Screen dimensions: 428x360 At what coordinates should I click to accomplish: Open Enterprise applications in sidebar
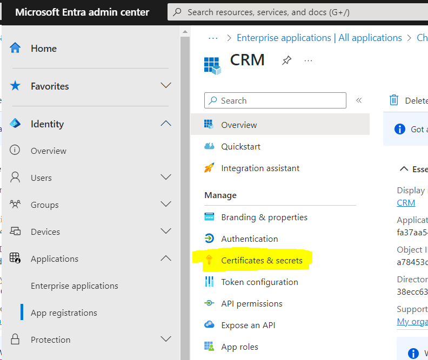[75, 286]
